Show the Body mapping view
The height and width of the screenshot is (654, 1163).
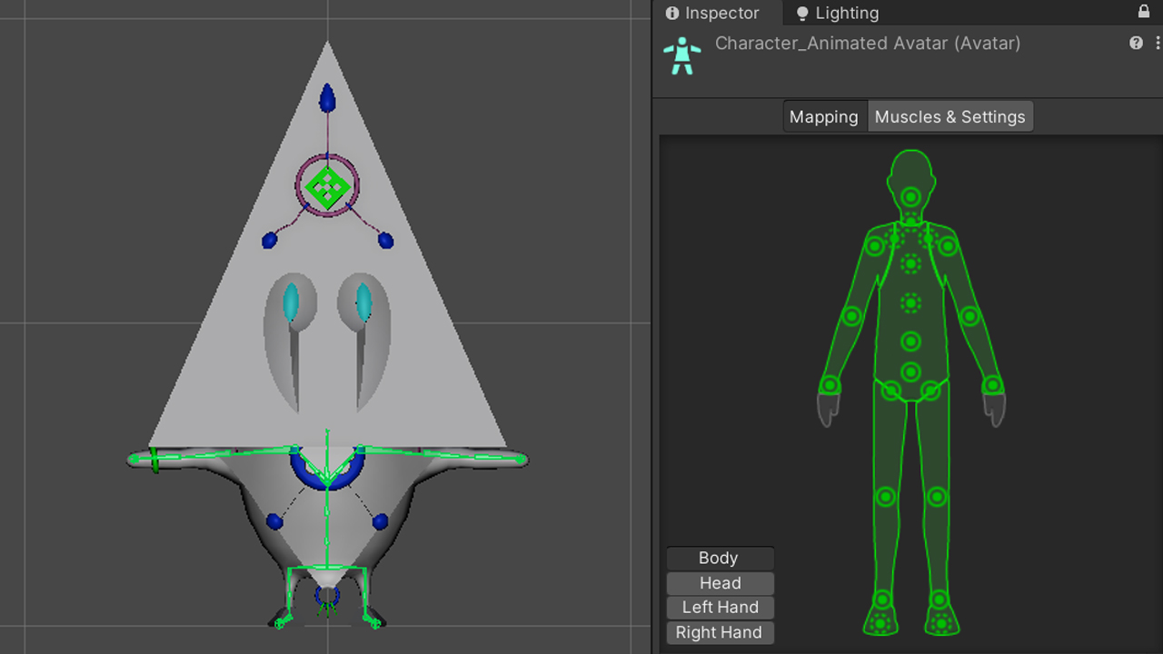click(719, 558)
